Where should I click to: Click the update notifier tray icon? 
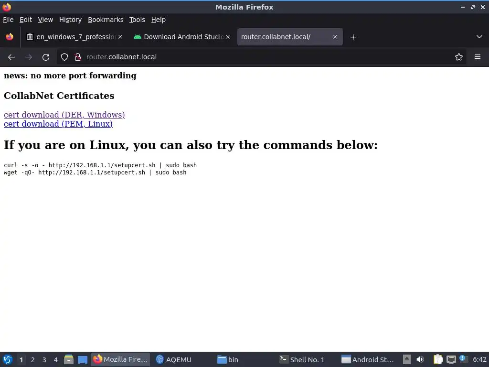coord(463,359)
